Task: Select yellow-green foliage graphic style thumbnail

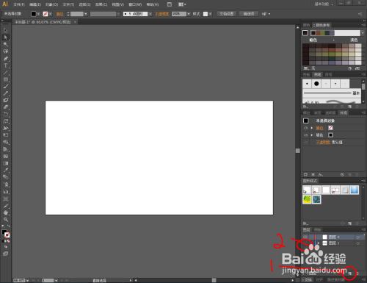Action: pyautogui.click(x=307, y=199)
